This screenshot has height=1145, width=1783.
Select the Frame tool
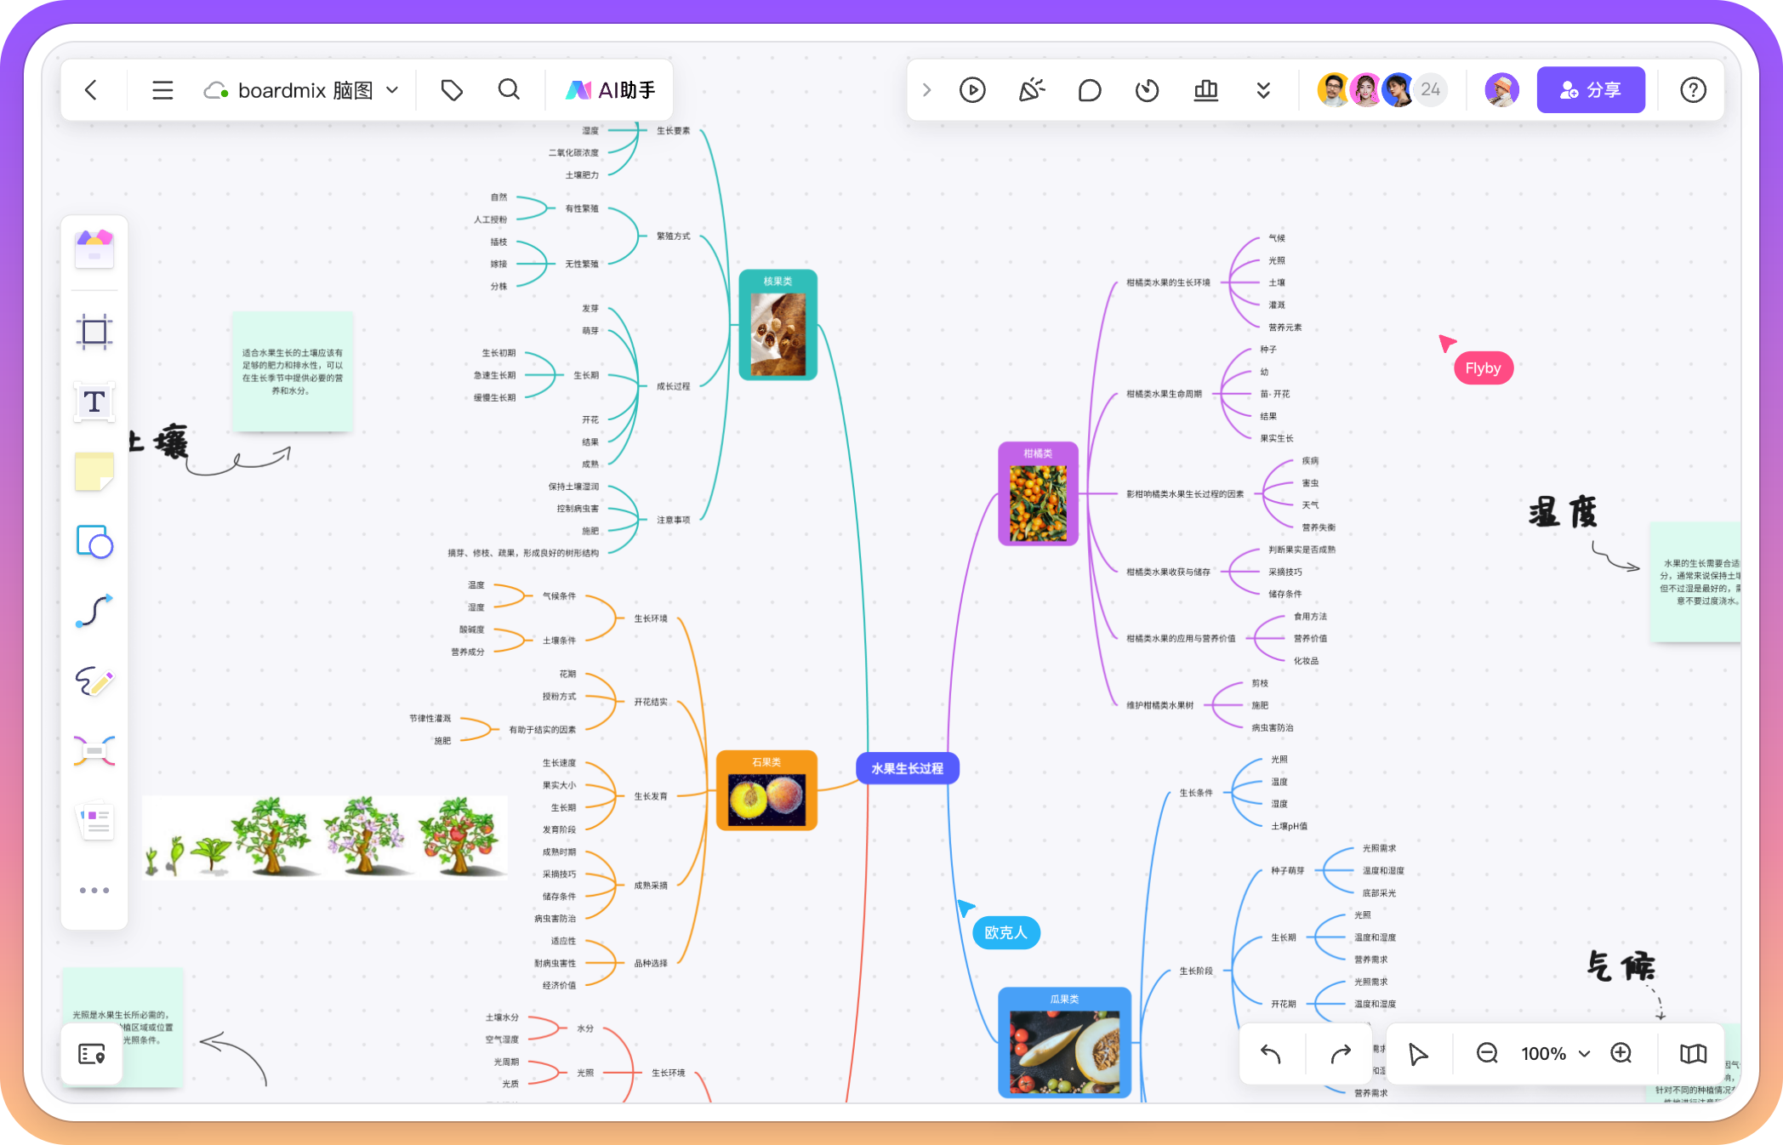pyautogui.click(x=94, y=332)
